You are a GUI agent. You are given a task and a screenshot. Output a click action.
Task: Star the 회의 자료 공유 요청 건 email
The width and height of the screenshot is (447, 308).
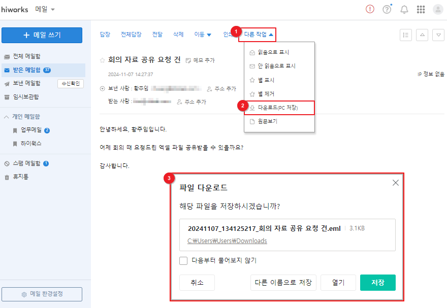103,60
